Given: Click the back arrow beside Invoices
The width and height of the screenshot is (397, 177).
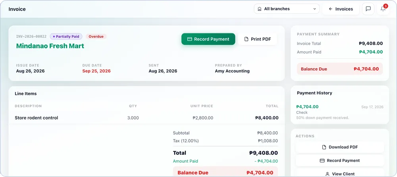Looking at the screenshot, I should pyautogui.click(x=330, y=9).
